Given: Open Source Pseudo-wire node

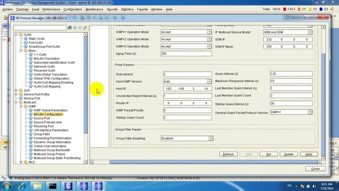Looking at the screenshot, I should pos(48,122).
